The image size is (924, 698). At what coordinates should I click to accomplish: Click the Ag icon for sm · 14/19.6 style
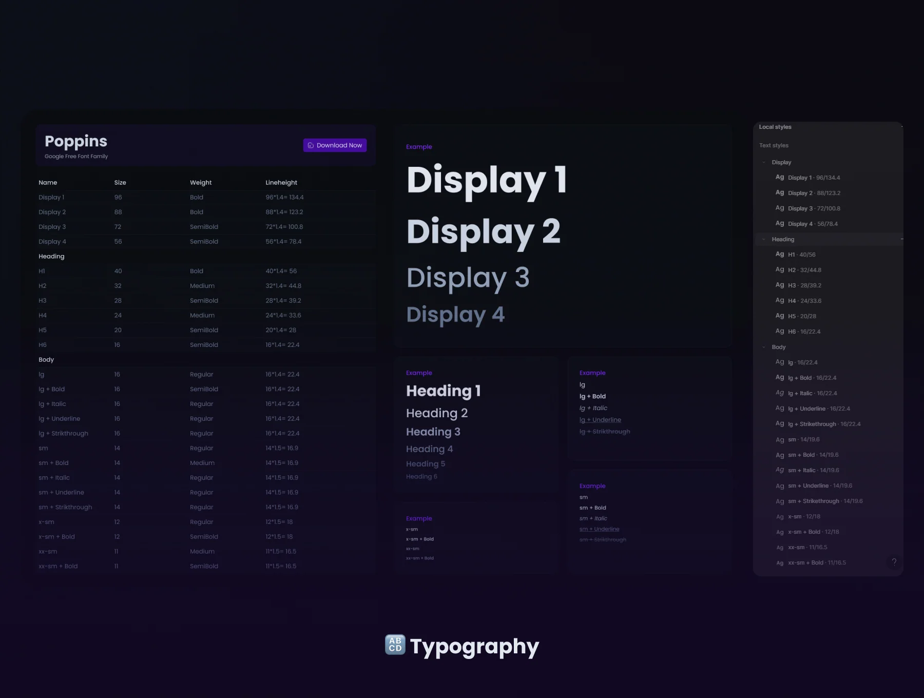tap(780, 440)
